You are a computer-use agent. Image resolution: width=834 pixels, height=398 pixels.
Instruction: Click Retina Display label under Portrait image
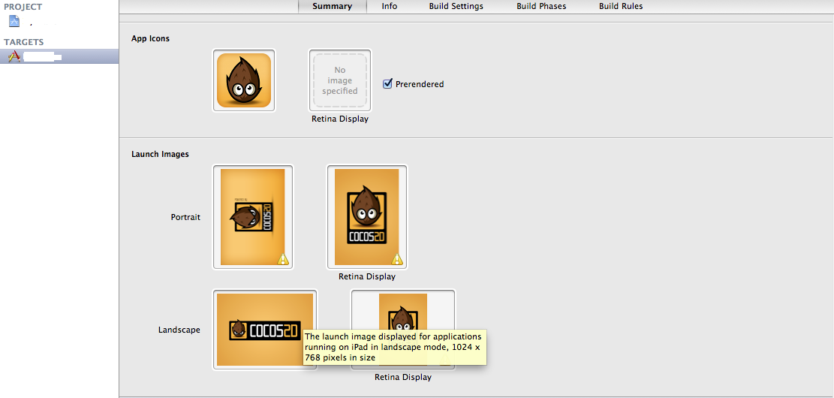(x=367, y=276)
